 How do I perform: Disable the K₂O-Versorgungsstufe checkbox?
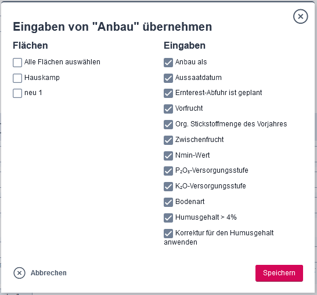pos(168,187)
